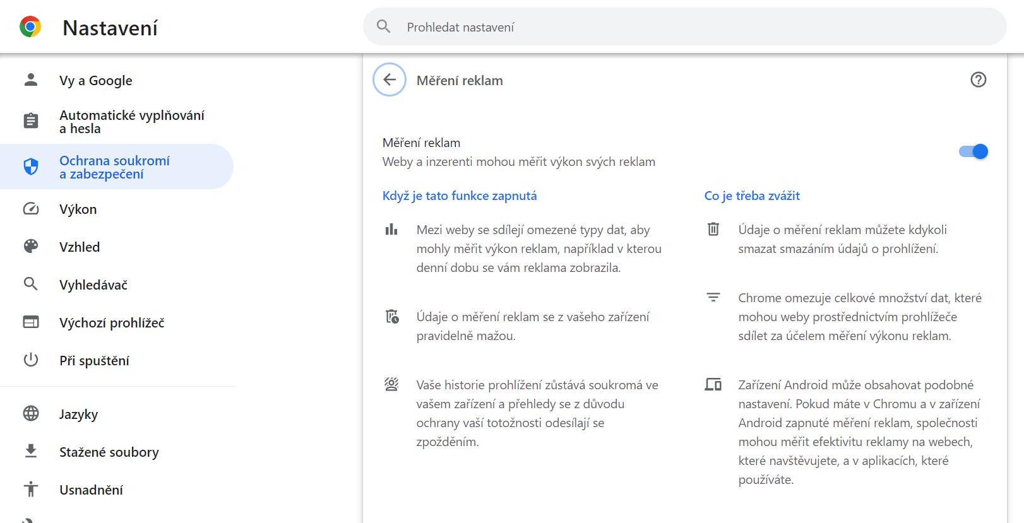The height and width of the screenshot is (523, 1024).
Task: Open the help question mark icon
Action: pos(978,79)
